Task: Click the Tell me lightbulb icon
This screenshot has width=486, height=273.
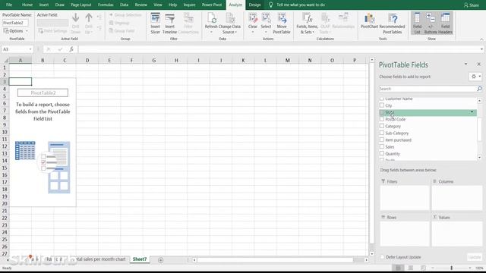Action: (x=270, y=5)
